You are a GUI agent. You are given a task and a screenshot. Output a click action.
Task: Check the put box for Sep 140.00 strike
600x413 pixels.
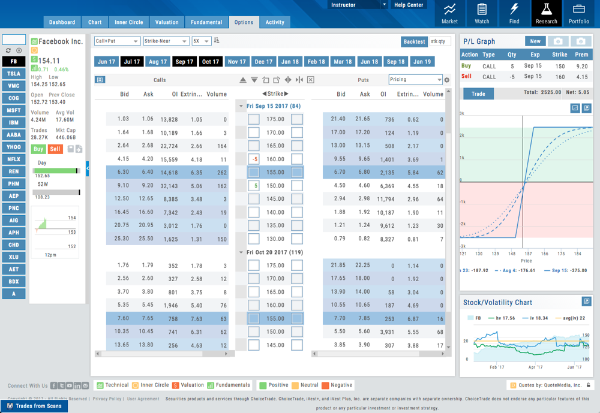[x=297, y=212]
